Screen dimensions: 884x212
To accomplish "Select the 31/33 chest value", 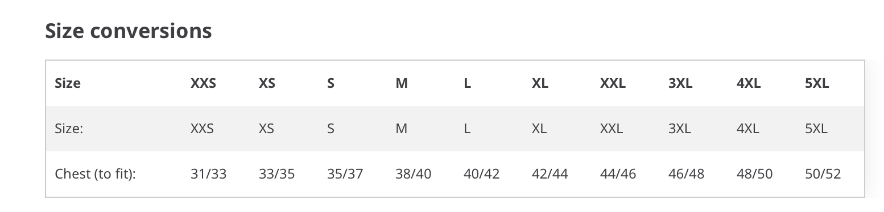I will (208, 174).
